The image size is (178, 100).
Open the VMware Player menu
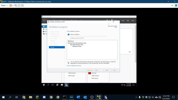[4, 6]
